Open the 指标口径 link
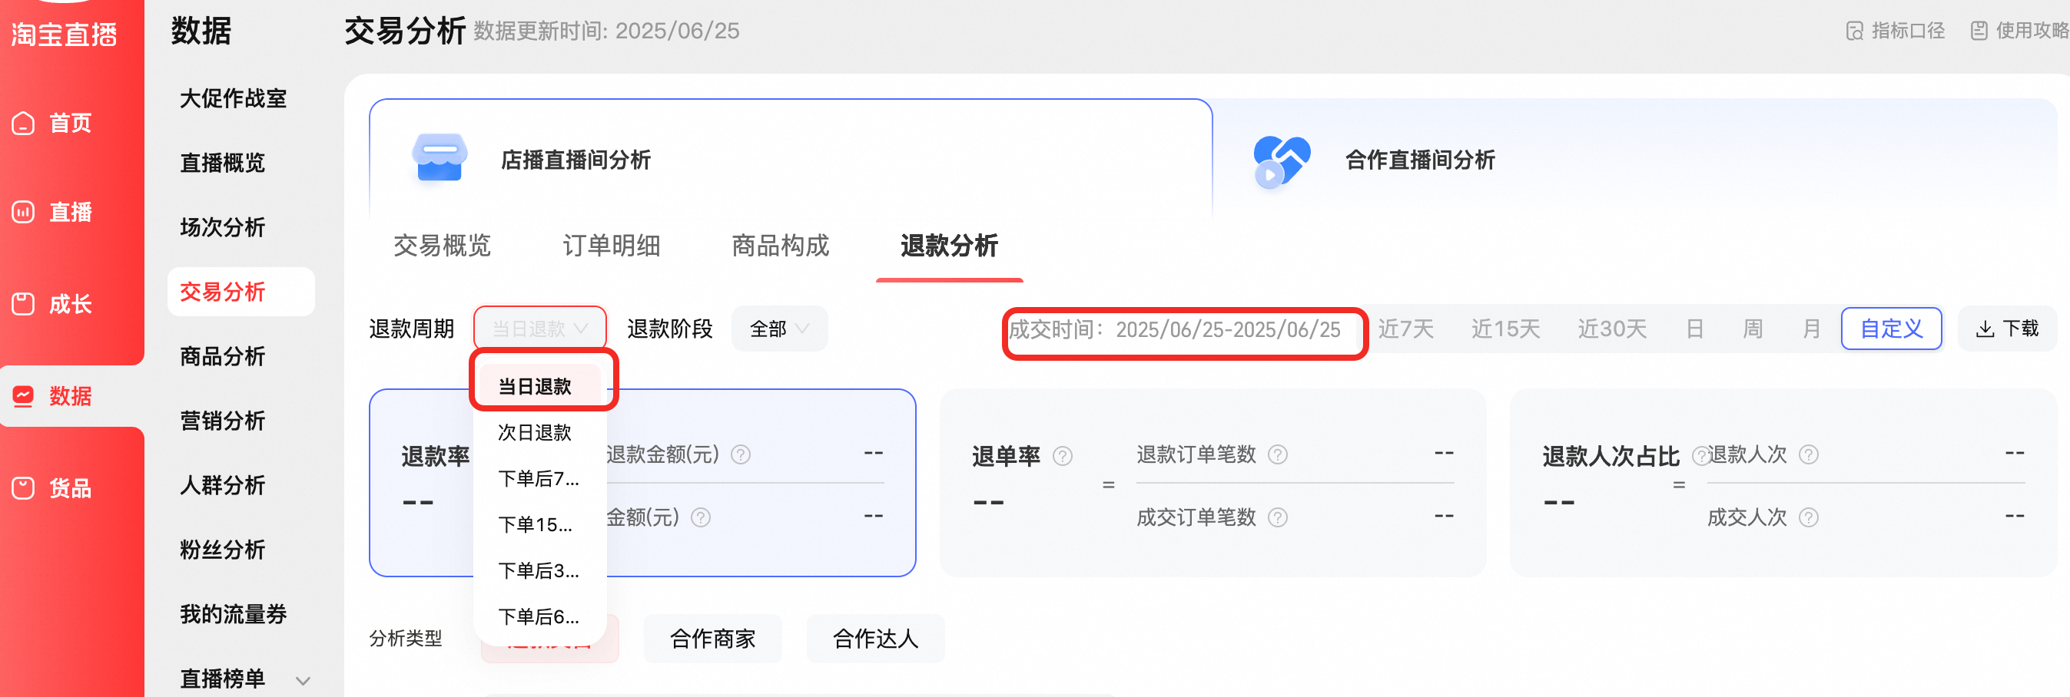Image resolution: width=2070 pixels, height=697 pixels. coord(1895,31)
